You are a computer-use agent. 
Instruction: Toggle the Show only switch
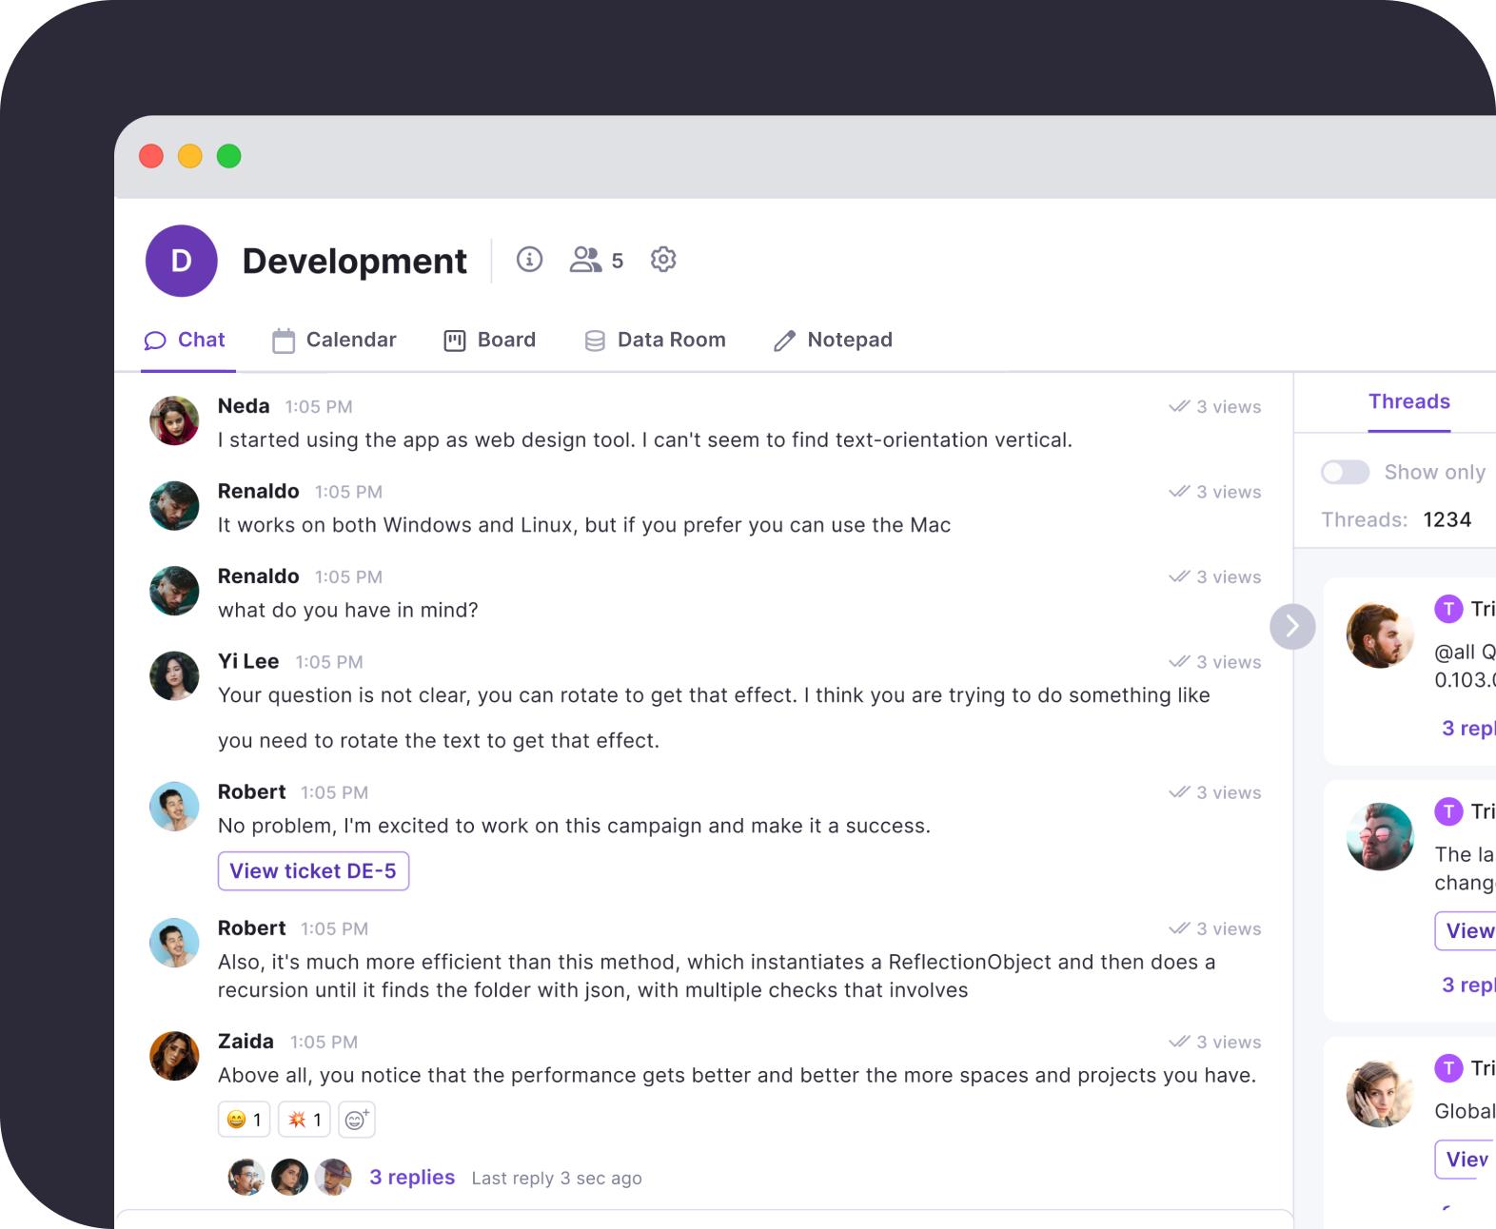click(x=1345, y=472)
